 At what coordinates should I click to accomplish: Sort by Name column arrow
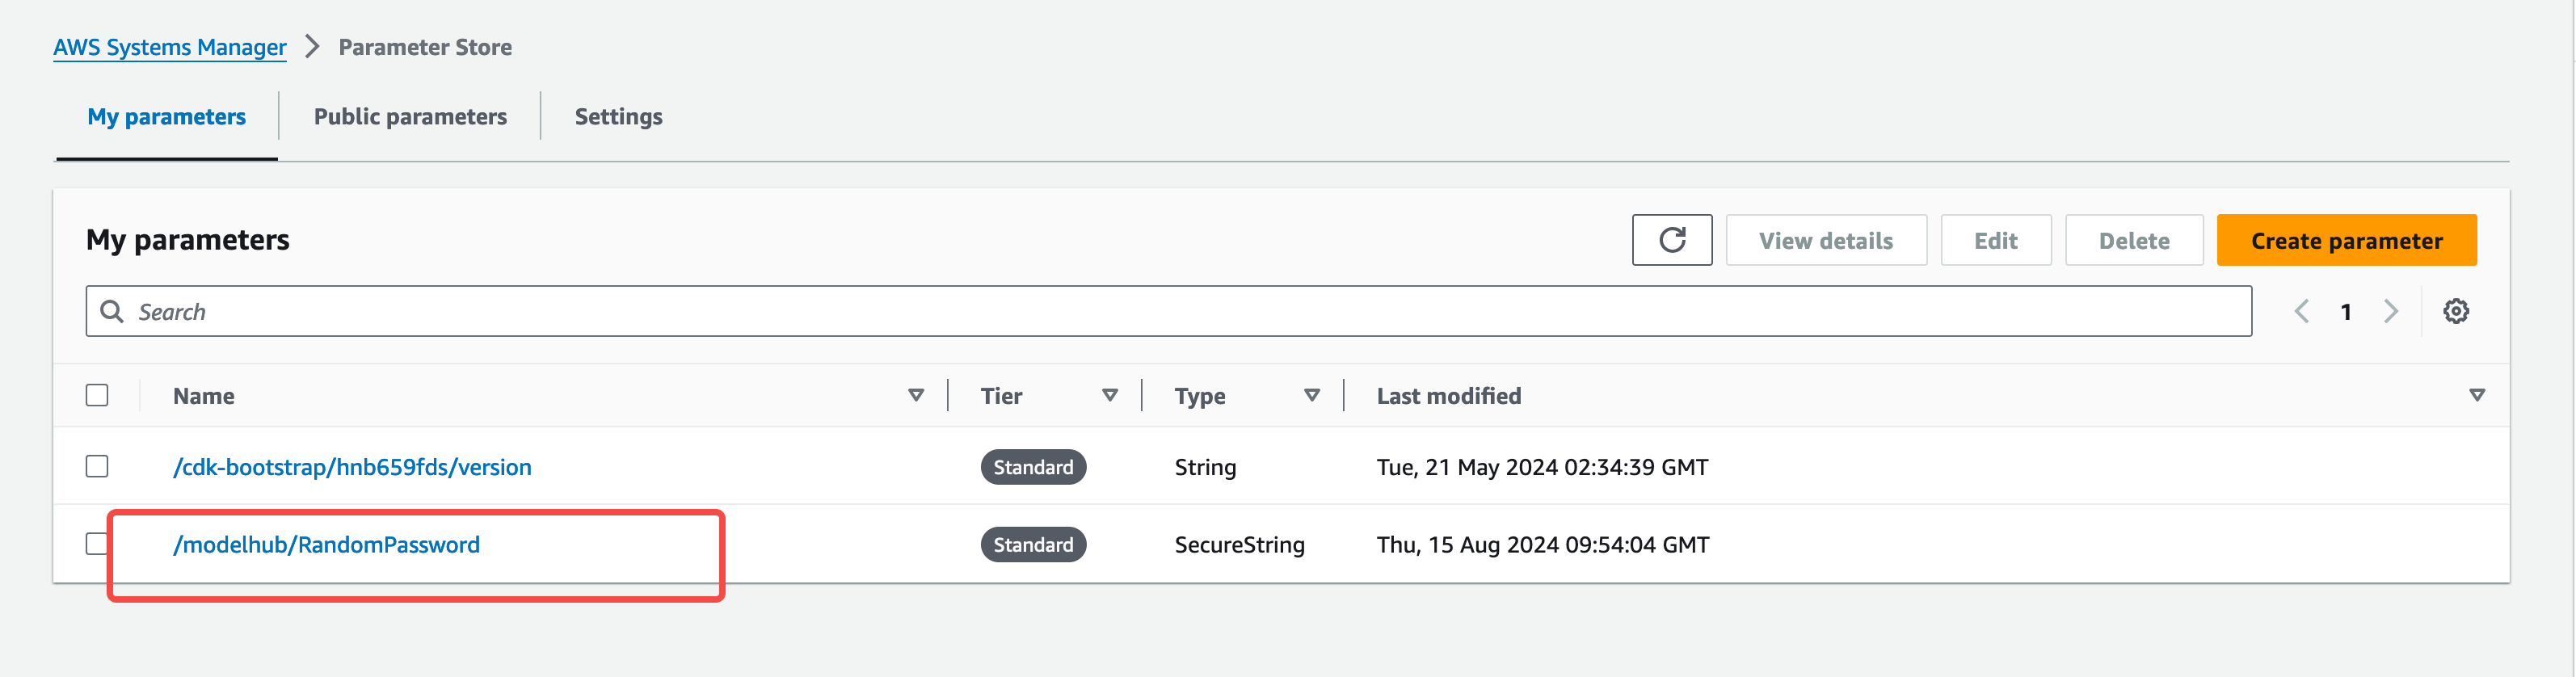point(915,395)
